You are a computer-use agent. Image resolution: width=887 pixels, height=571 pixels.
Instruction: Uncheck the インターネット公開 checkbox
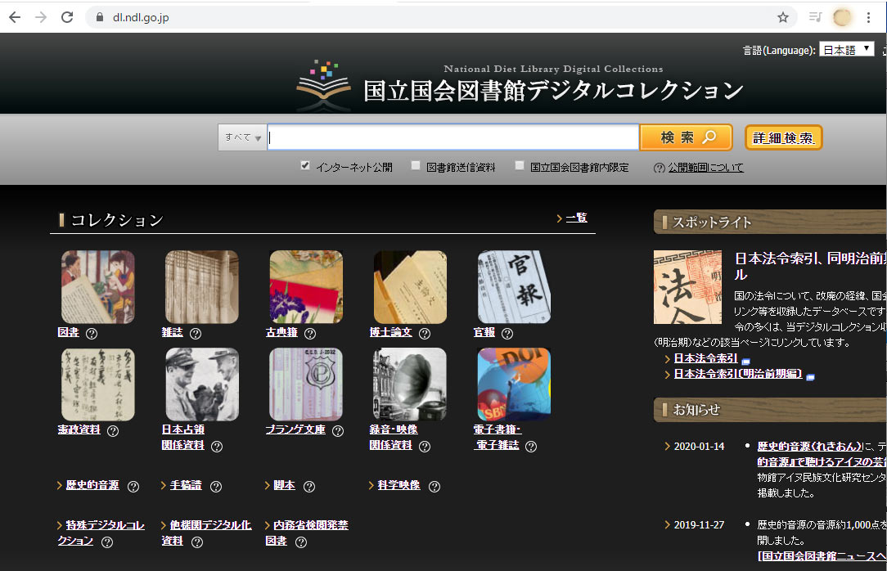[x=305, y=166]
